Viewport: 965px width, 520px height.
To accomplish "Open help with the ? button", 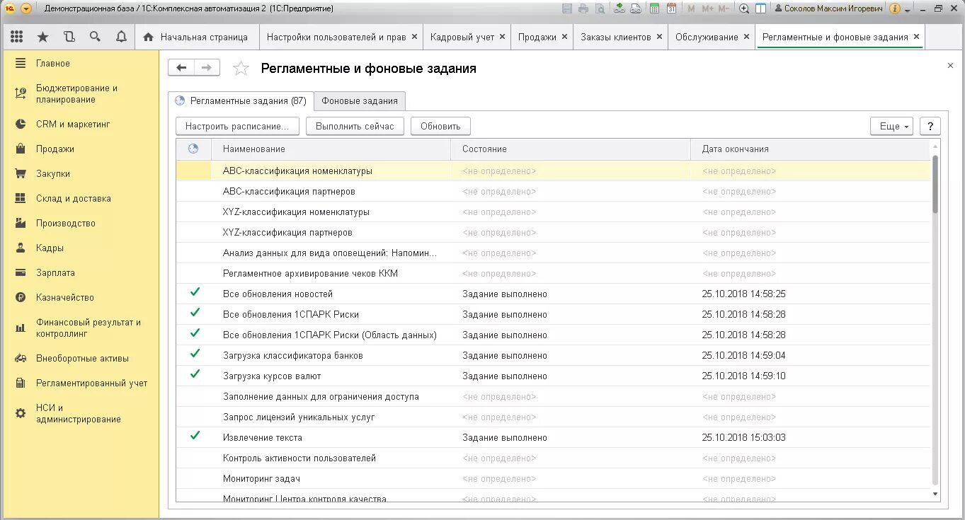I will 930,126.
